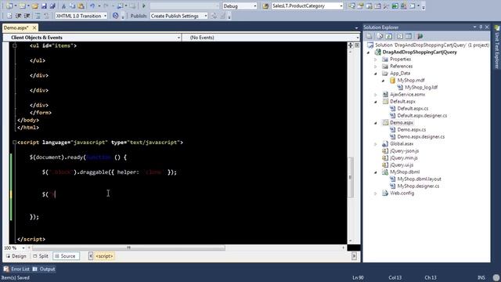Click the Open File folder icon
This screenshot has height=282, width=501.
(x=35, y=5)
